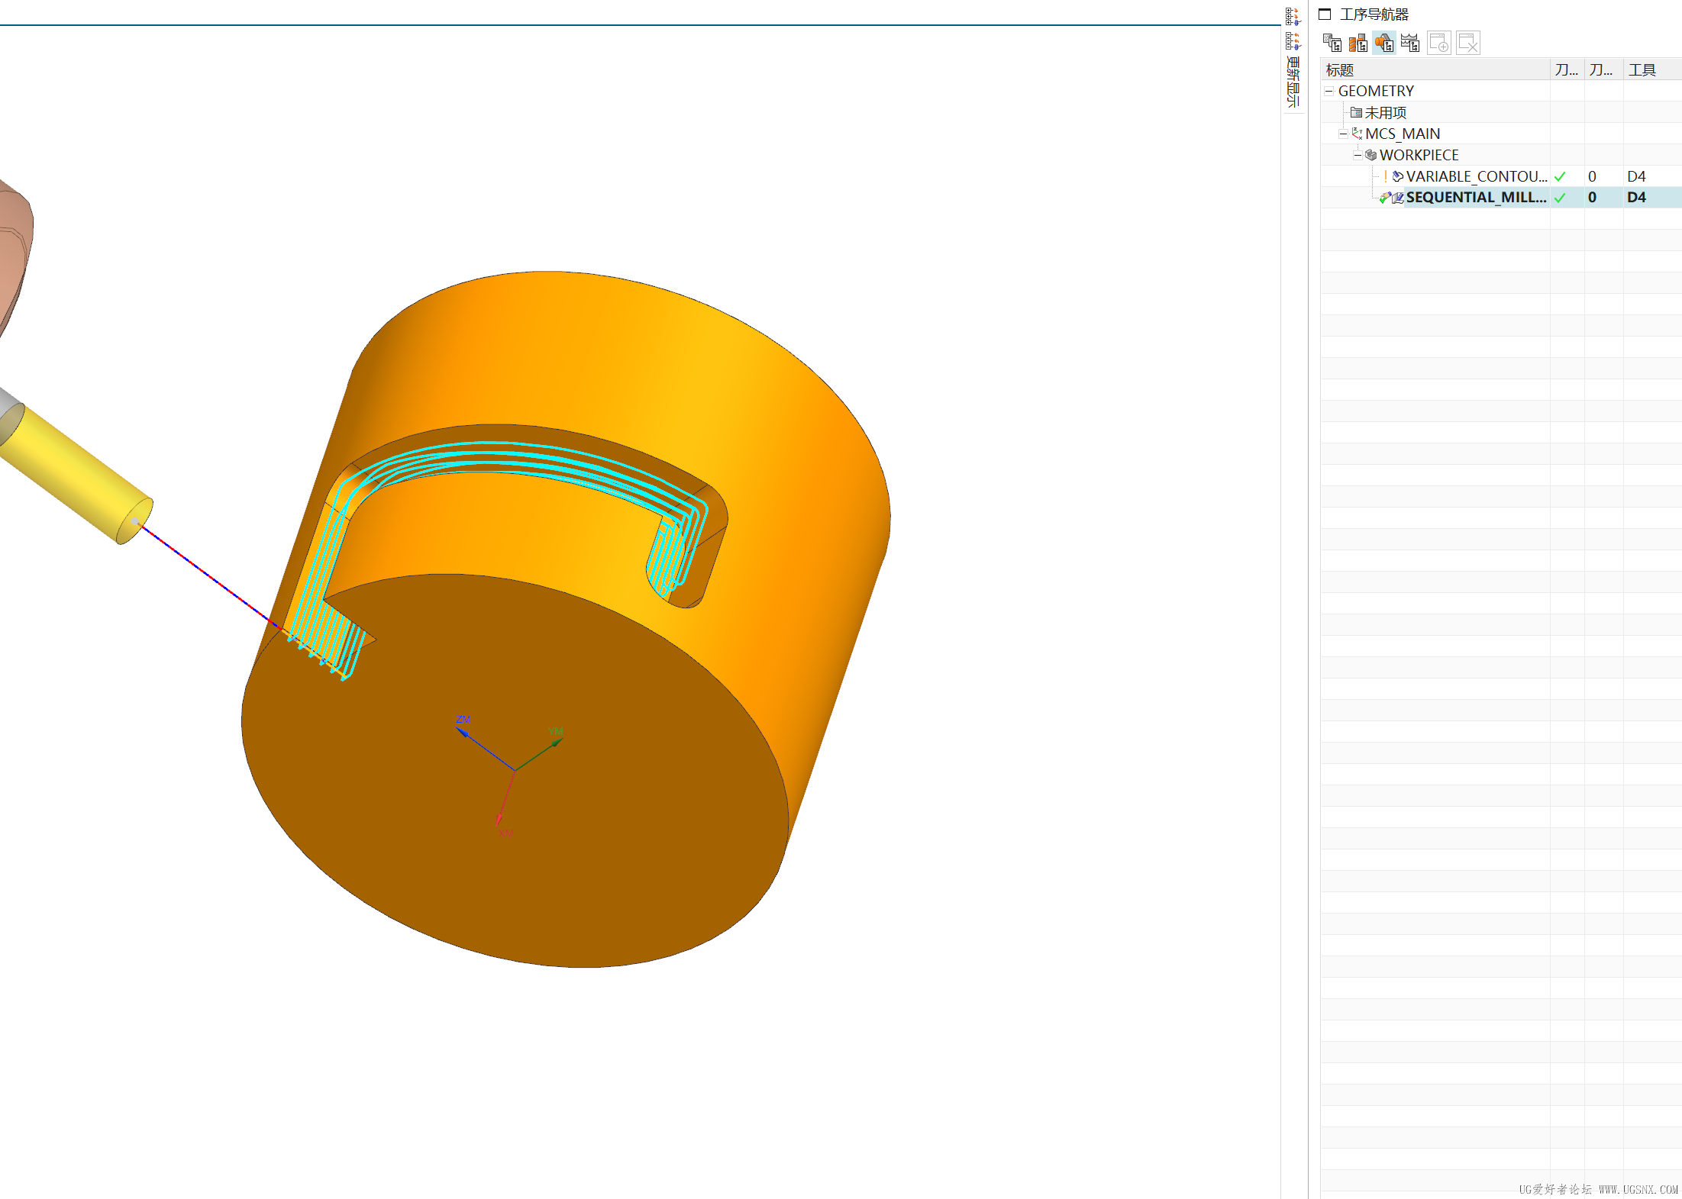Select the MCS_MAIN coordinate system row
Viewport: 1682px width, 1199px height.
pyautogui.click(x=1501, y=134)
